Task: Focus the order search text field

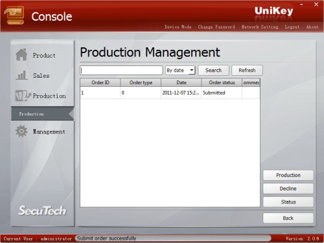Action: [x=121, y=71]
